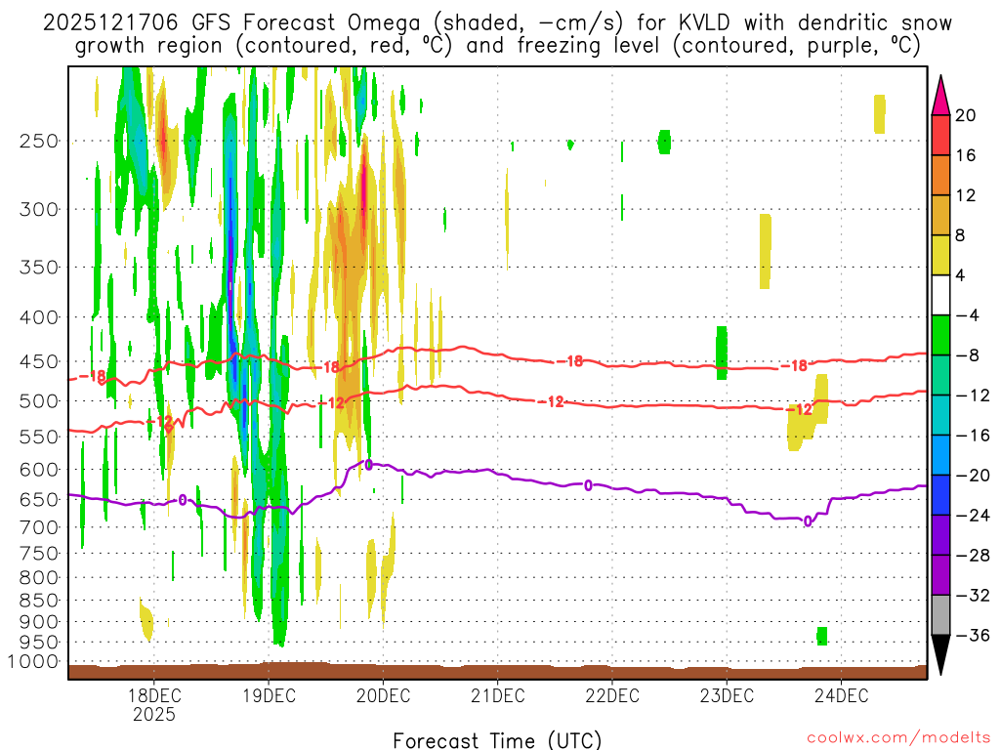The height and width of the screenshot is (750, 1000).
Task: Click the 8 value on the colorbar
Action: 961,235
